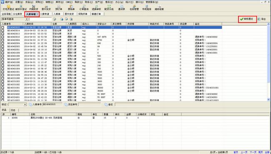This screenshot has height=154, width=271.
Task: Click the 配货分流 toolbar icon
Action: click(109, 7)
